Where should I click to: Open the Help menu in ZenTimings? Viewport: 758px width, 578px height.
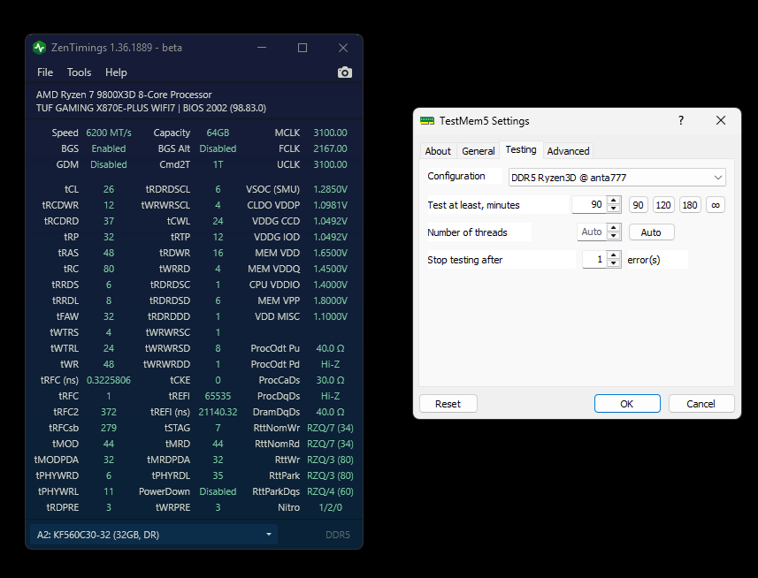click(116, 72)
